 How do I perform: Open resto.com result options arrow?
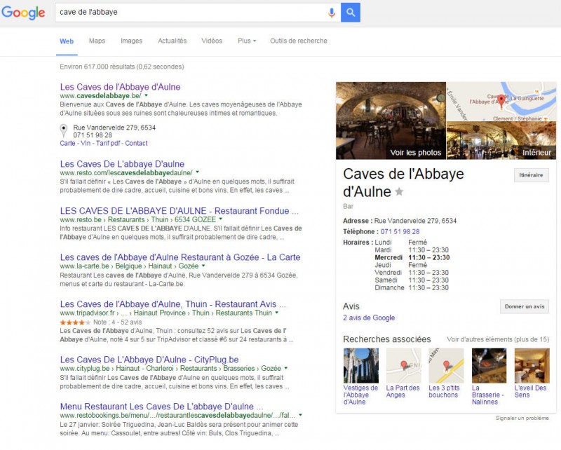click(x=197, y=172)
